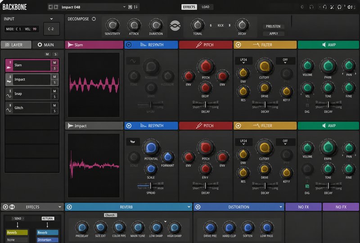The height and width of the screenshot is (243, 360).
Task: Click the PRELISTEN button
Action: [273, 26]
